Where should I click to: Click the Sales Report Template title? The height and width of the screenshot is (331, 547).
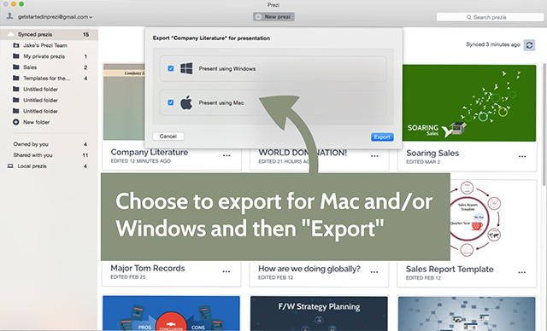(x=450, y=270)
